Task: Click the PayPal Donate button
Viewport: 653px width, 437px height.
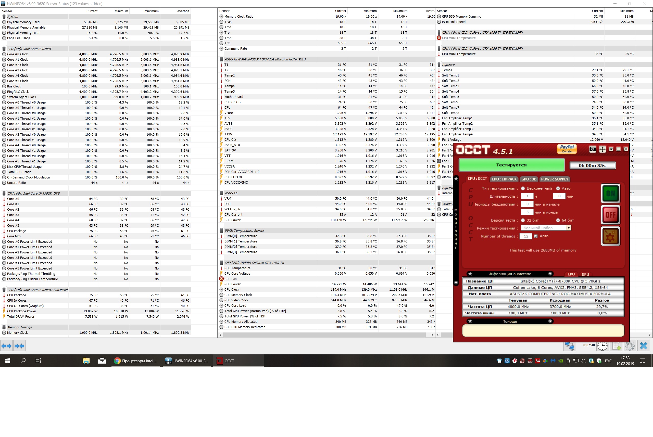Action: tap(567, 149)
